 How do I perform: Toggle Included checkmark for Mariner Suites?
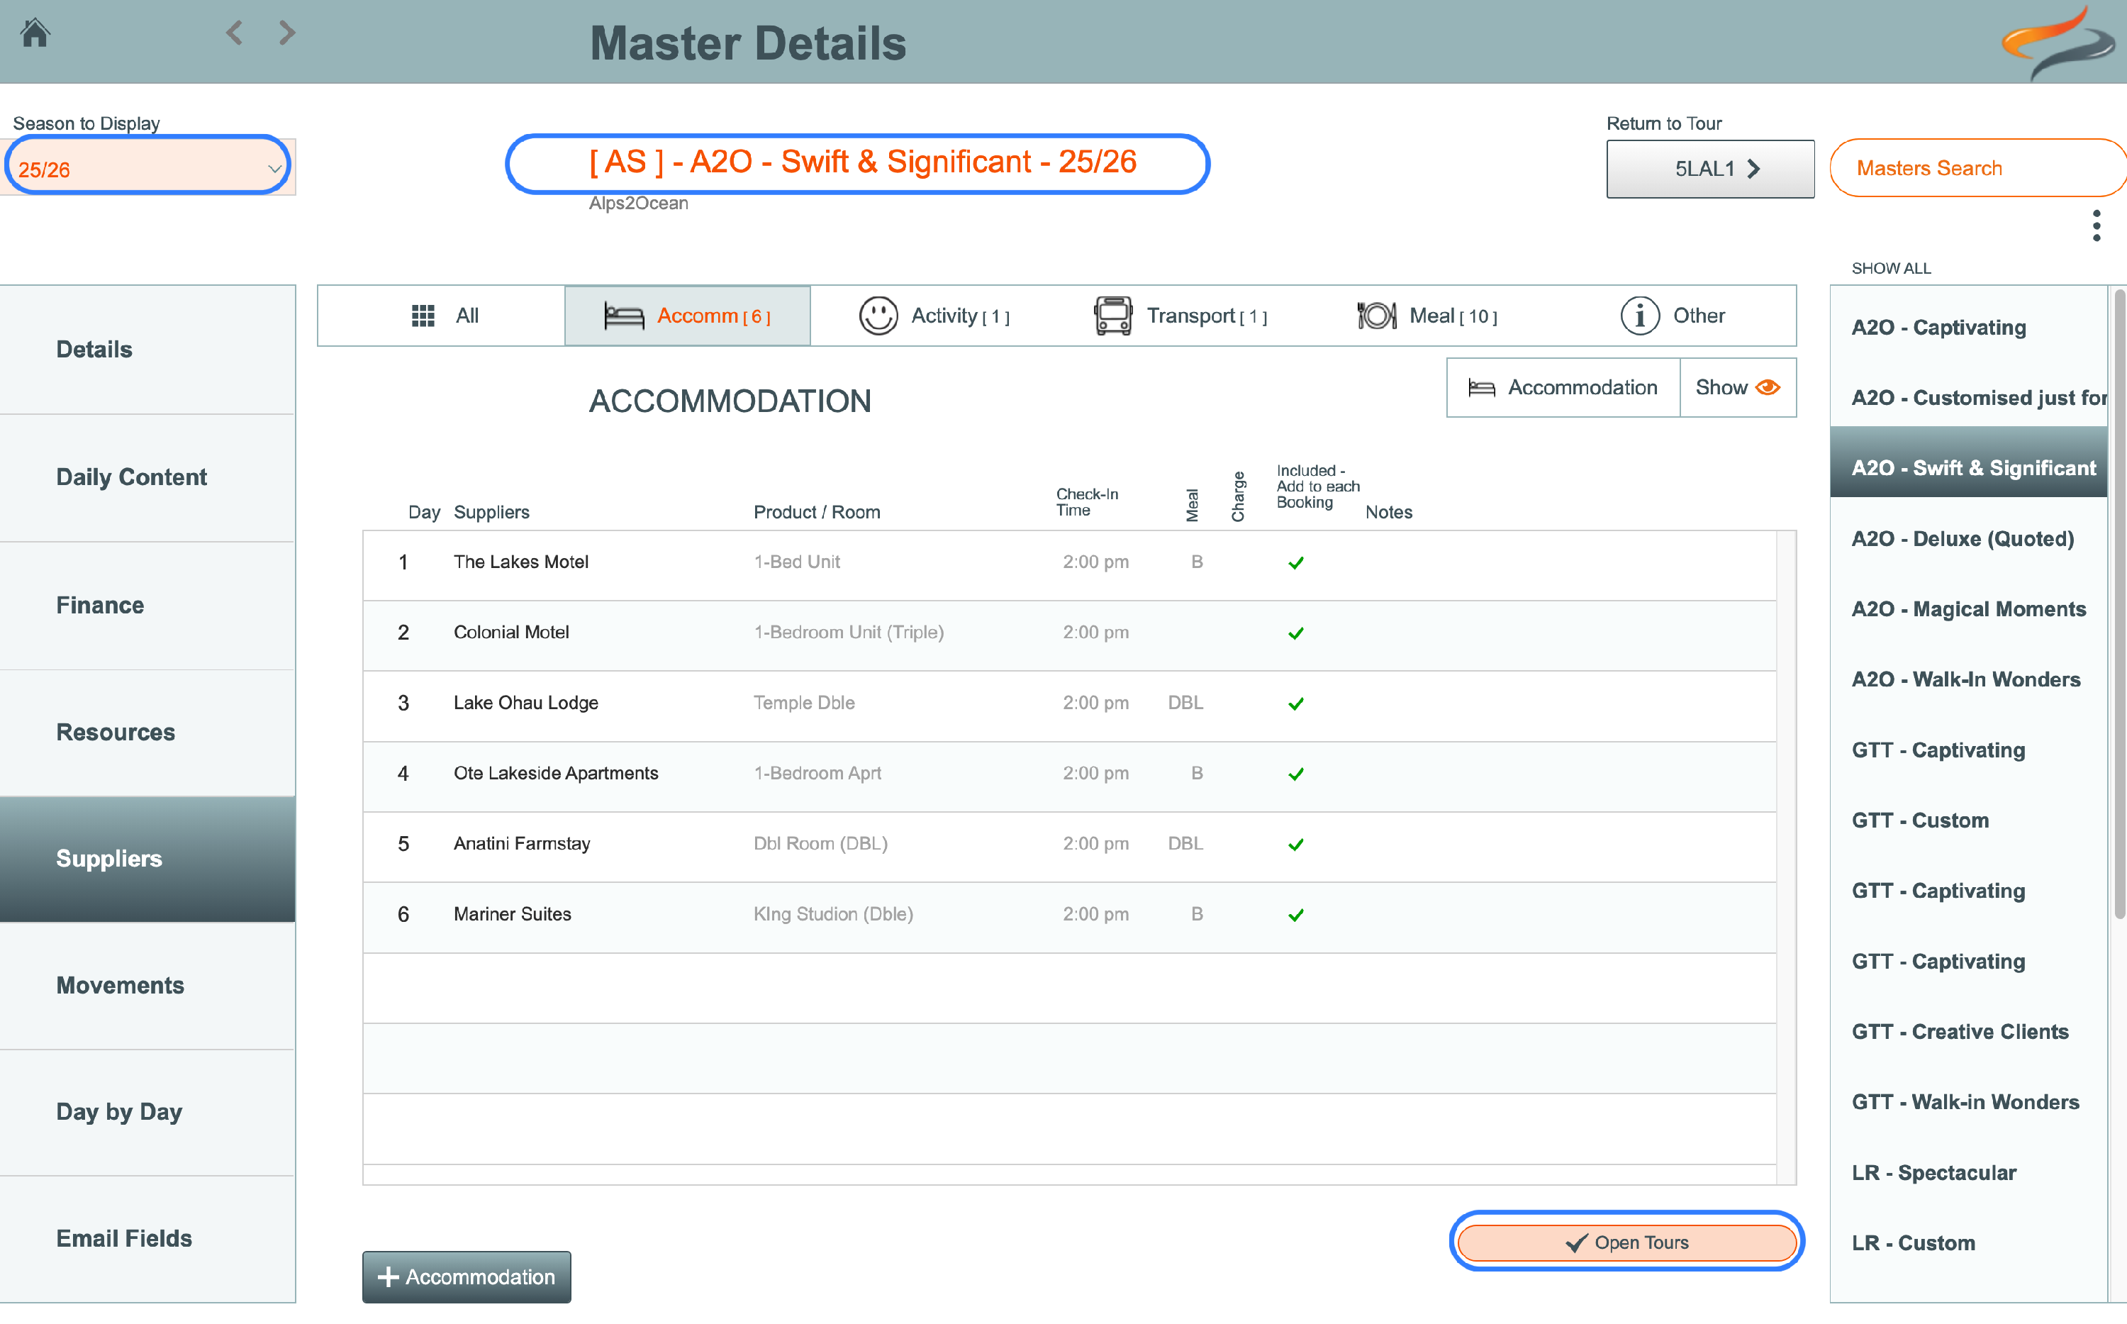(1295, 915)
